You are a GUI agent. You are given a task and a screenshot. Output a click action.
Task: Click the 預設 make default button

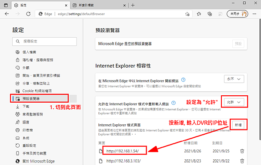(x=238, y=44)
